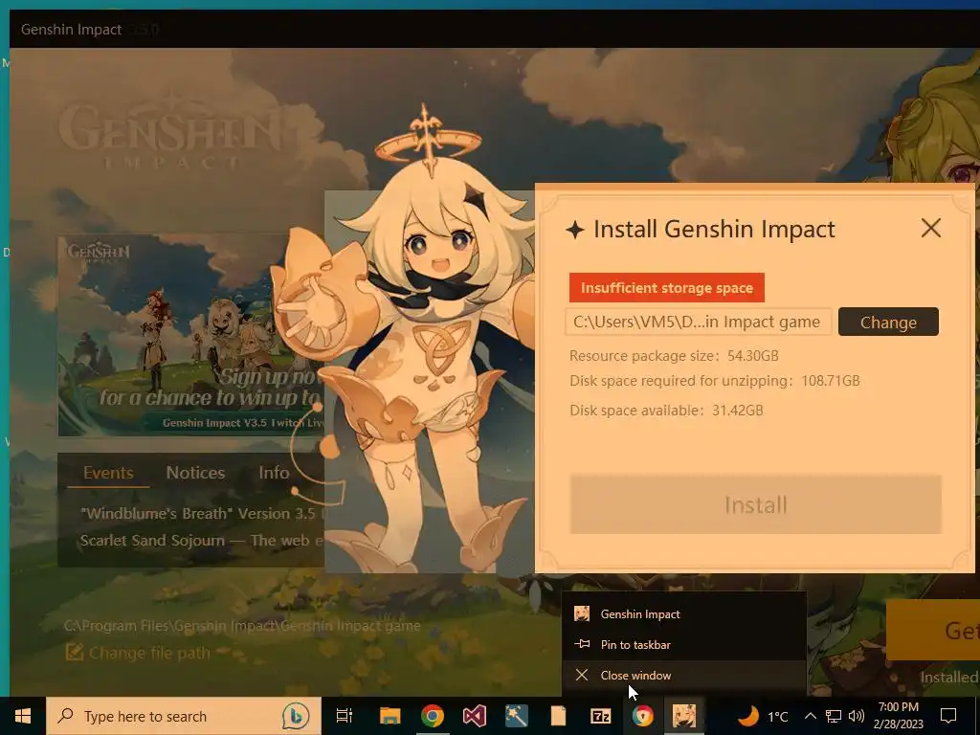Switch to the Notices tab
980x735 pixels.
[x=195, y=473]
